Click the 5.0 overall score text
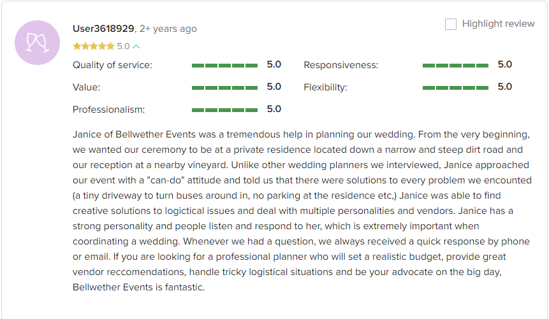The image size is (549, 319). (123, 46)
